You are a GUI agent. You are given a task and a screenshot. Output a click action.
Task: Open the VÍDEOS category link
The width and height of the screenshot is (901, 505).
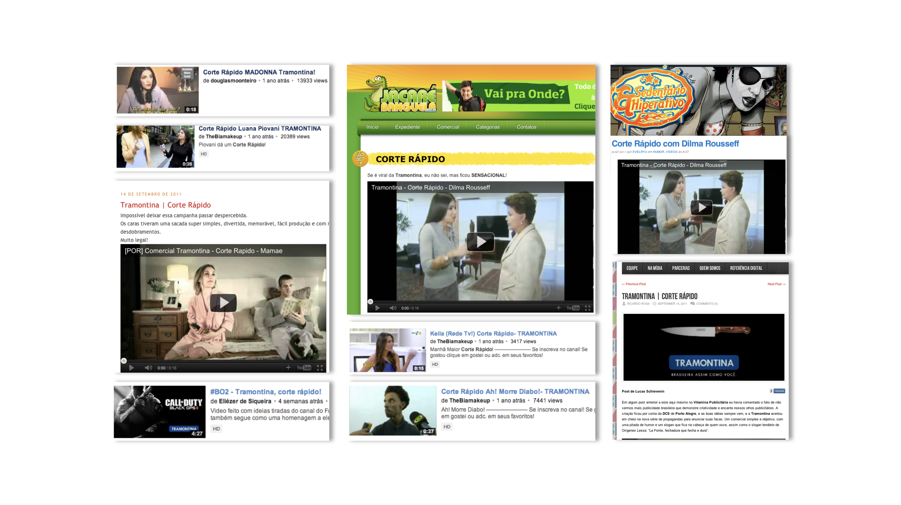pos(671,152)
